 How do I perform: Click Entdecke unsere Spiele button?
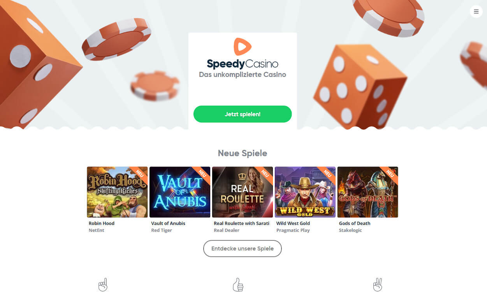[243, 249]
